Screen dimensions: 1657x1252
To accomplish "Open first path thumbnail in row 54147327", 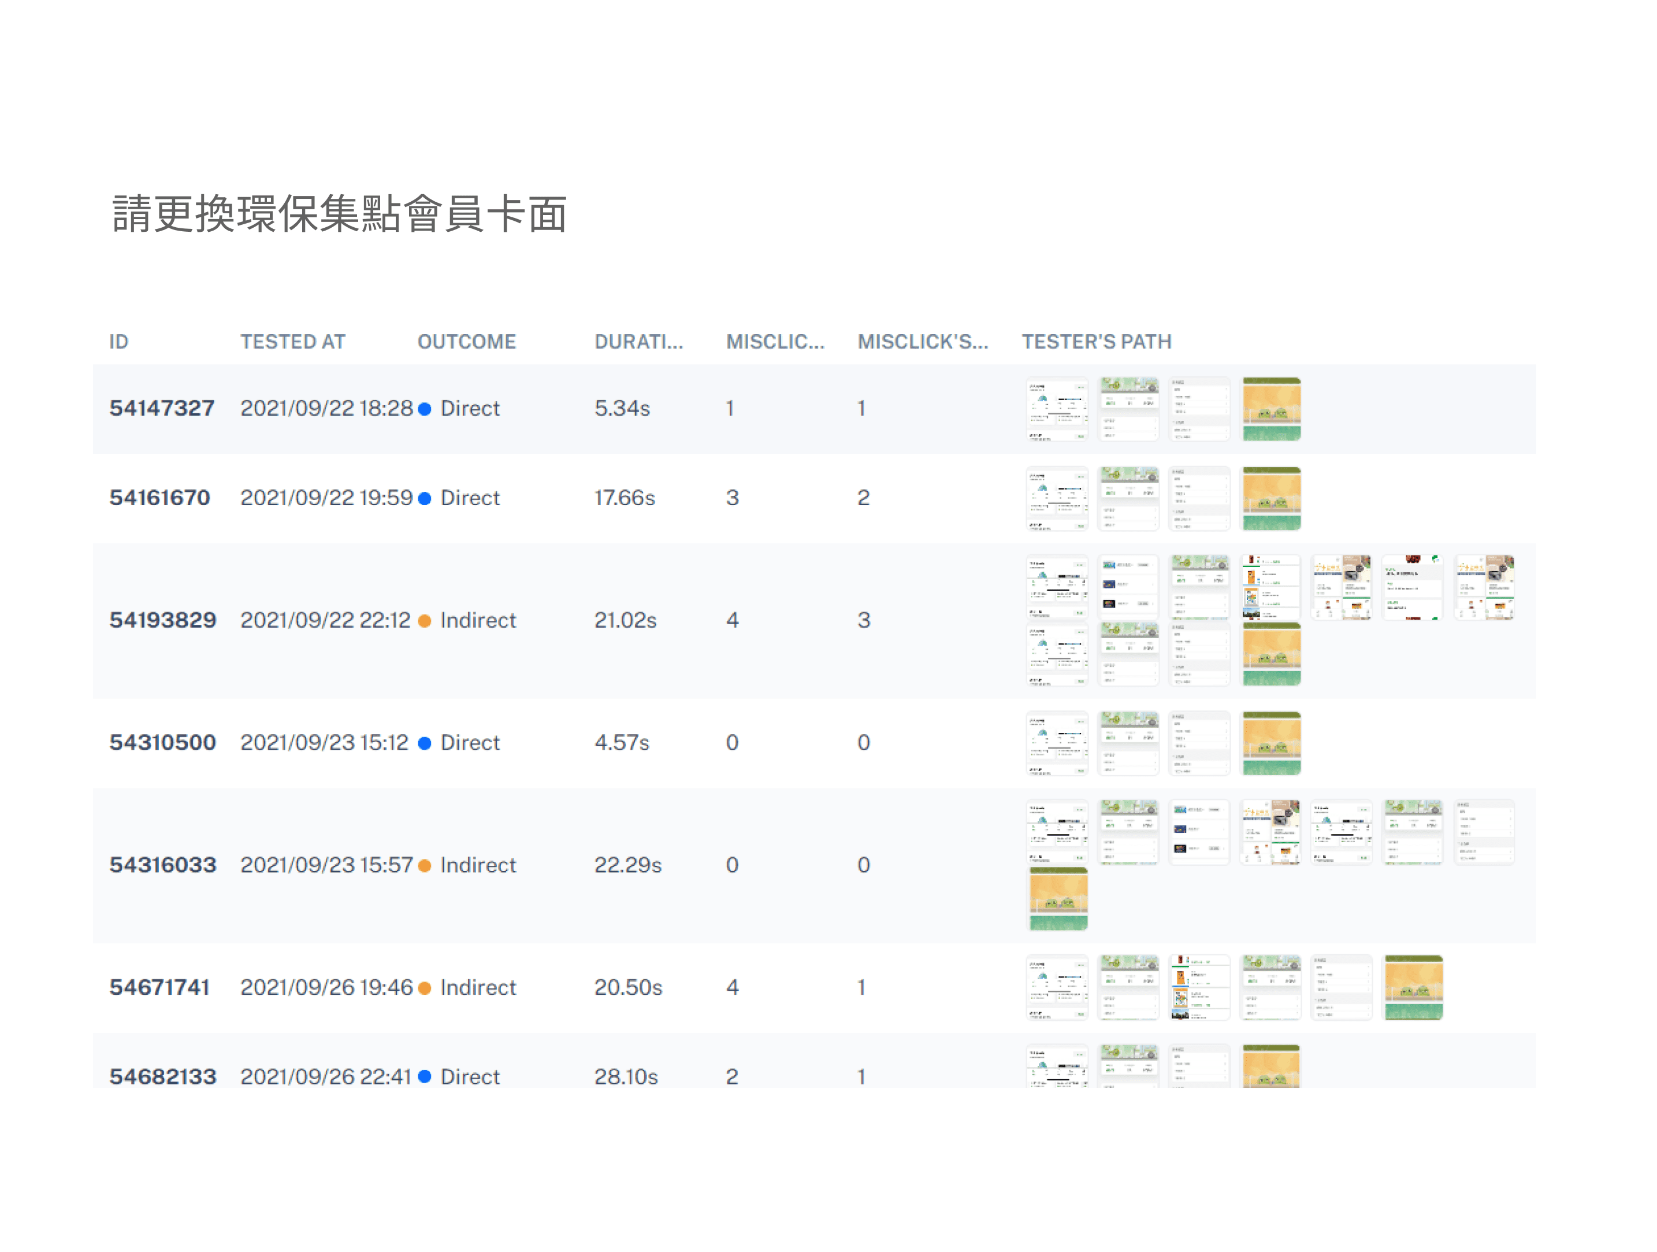I will coord(1057,409).
